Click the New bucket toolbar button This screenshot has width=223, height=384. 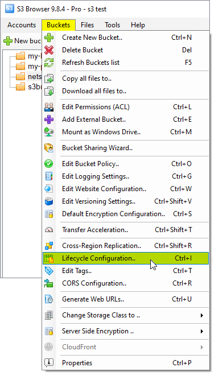coord(22,41)
